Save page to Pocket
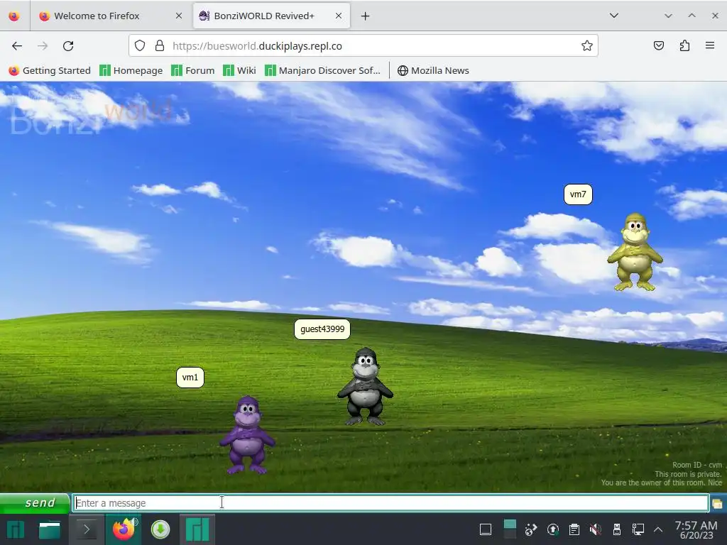 point(658,45)
